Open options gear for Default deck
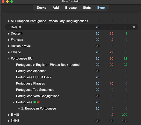 [x=134, y=27]
